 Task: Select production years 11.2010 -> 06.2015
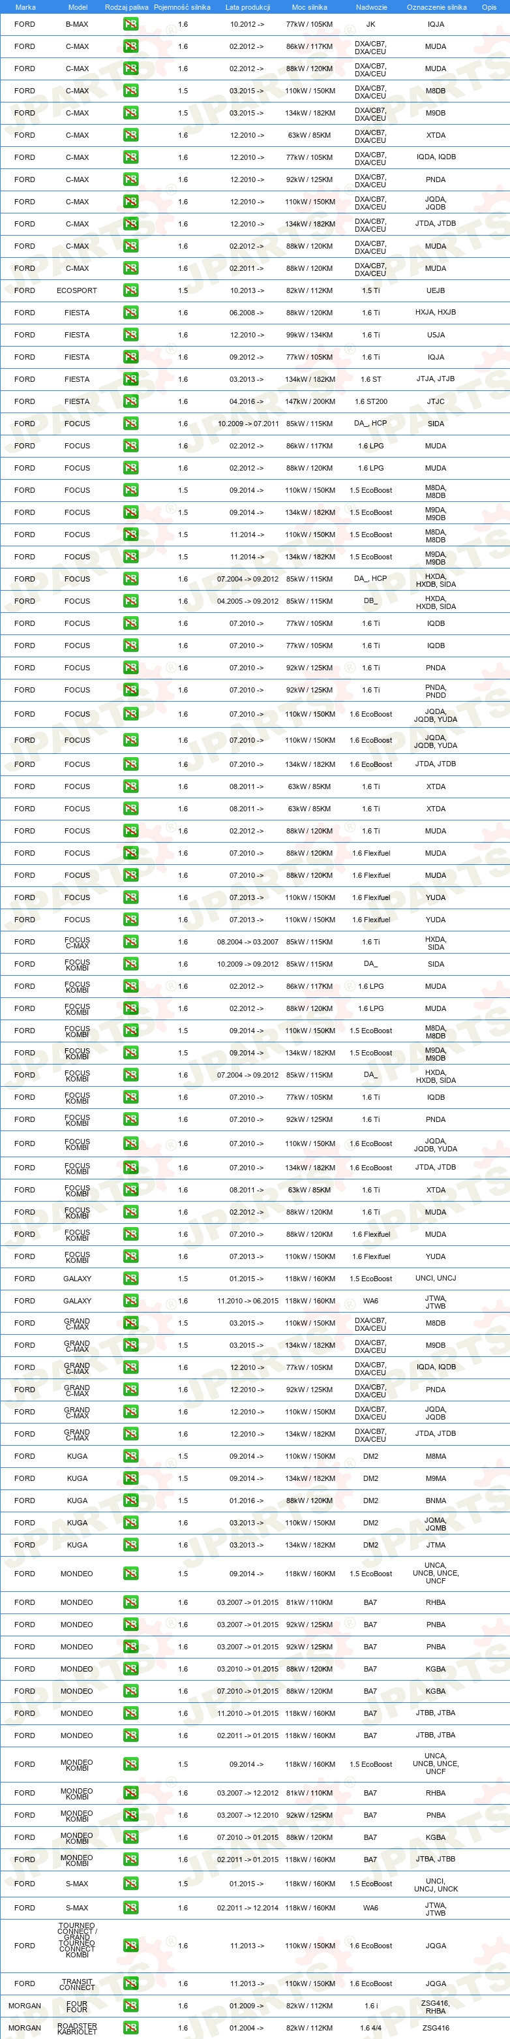[247, 1301]
